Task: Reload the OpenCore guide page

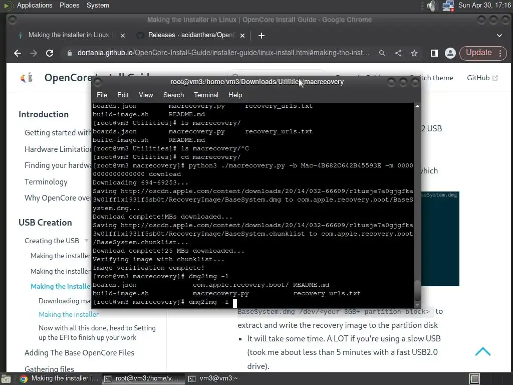Action: [x=50, y=53]
